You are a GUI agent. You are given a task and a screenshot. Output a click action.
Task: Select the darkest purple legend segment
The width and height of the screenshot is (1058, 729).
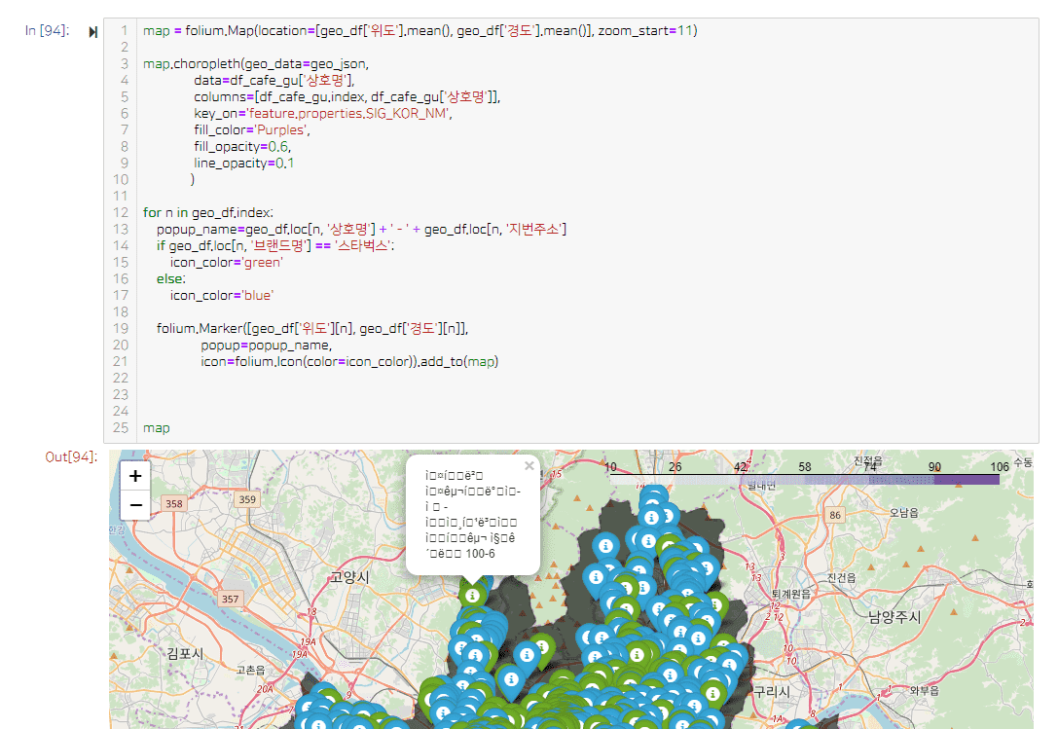tap(967, 479)
